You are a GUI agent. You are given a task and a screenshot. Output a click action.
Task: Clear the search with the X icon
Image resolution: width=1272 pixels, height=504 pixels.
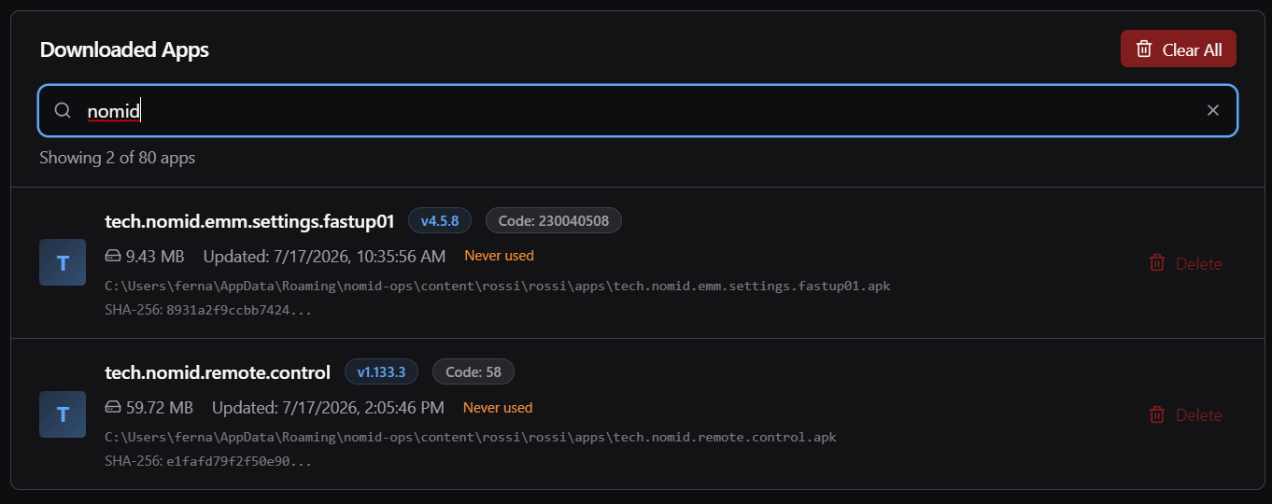[1213, 110]
